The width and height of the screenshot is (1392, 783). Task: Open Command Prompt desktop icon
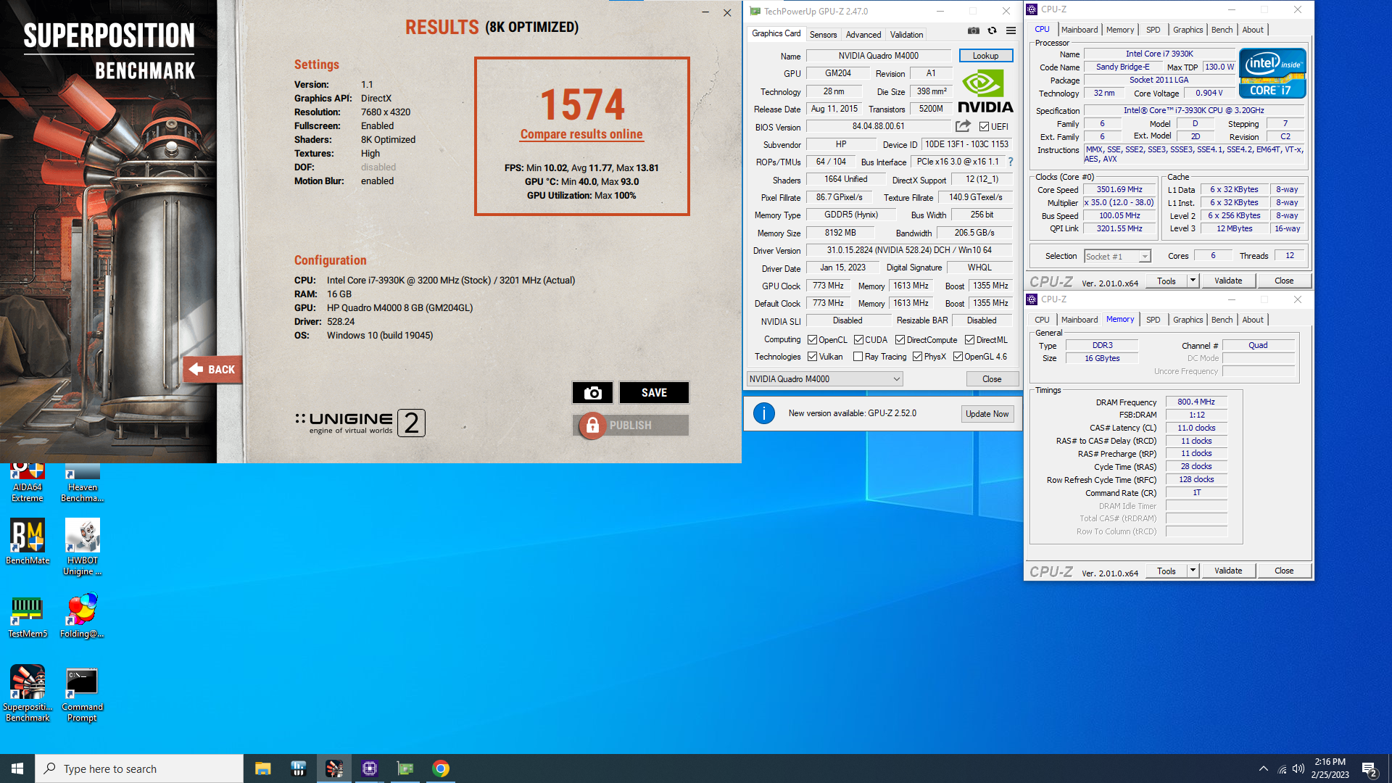tap(82, 695)
